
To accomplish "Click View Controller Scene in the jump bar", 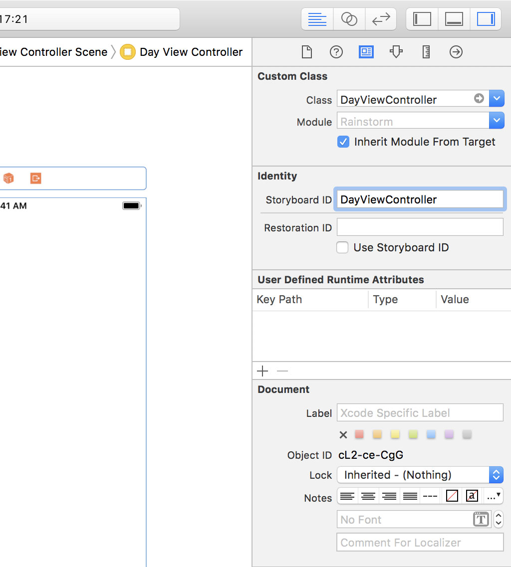I will click(54, 52).
